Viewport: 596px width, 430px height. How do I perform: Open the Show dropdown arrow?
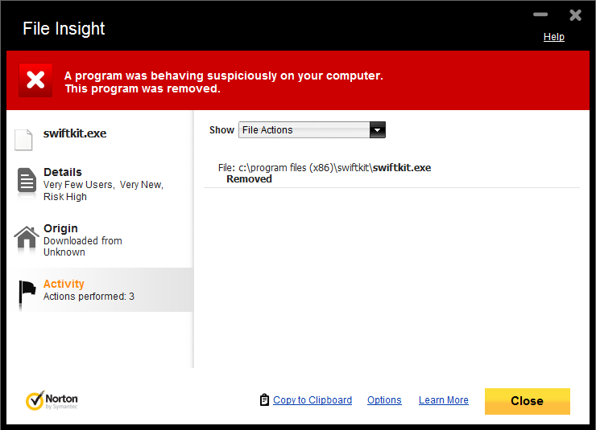click(377, 130)
